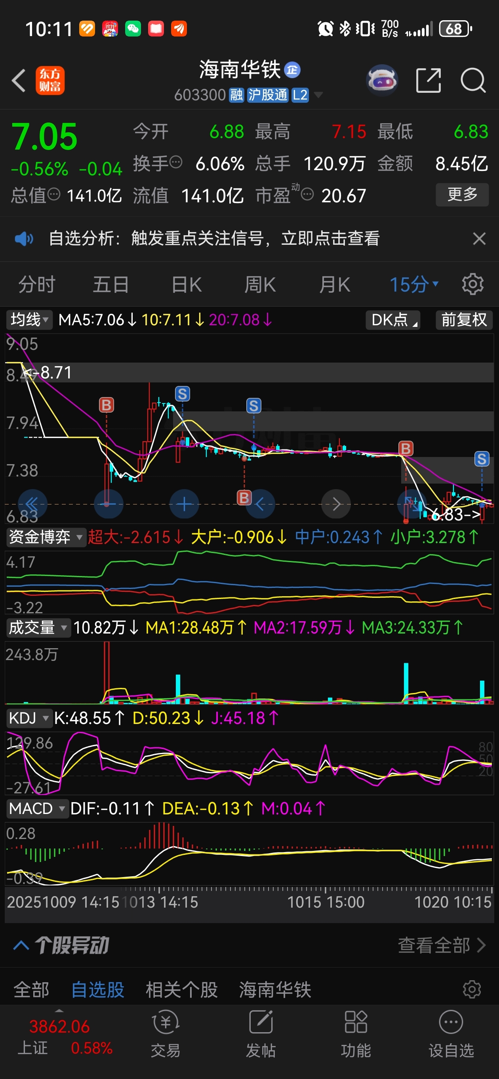This screenshot has width=499, height=1079.
Task: Tap the rightmost S sell marker
Action: (x=482, y=459)
